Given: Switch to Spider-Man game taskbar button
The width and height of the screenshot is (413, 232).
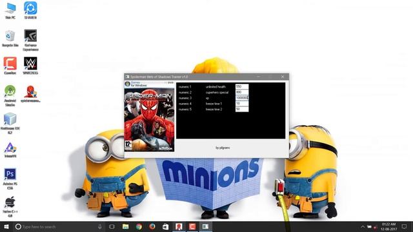Looking at the screenshot, I should click(179, 226).
